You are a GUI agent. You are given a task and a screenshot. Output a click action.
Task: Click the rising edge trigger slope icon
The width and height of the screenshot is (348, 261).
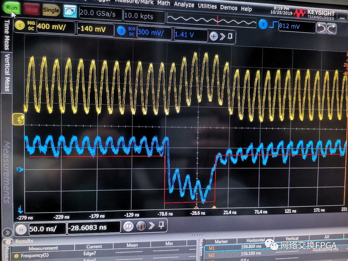click(x=273, y=25)
